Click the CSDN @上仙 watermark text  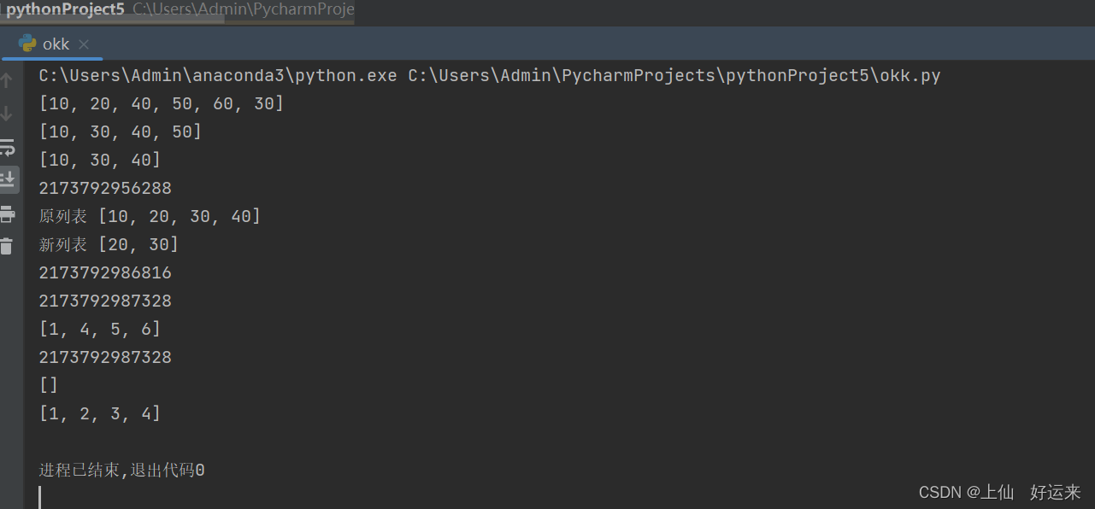pyautogui.click(x=966, y=492)
